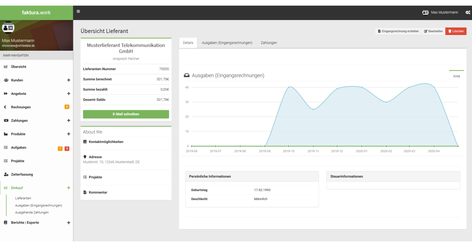Click the red badge 3 on Aufgaben
The width and height of the screenshot is (472, 247).
point(67,148)
